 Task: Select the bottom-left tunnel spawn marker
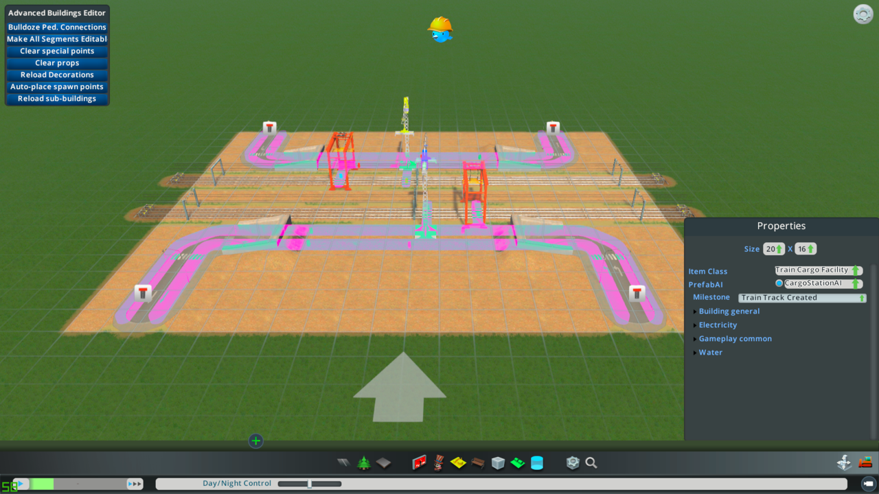pyautogui.click(x=143, y=293)
